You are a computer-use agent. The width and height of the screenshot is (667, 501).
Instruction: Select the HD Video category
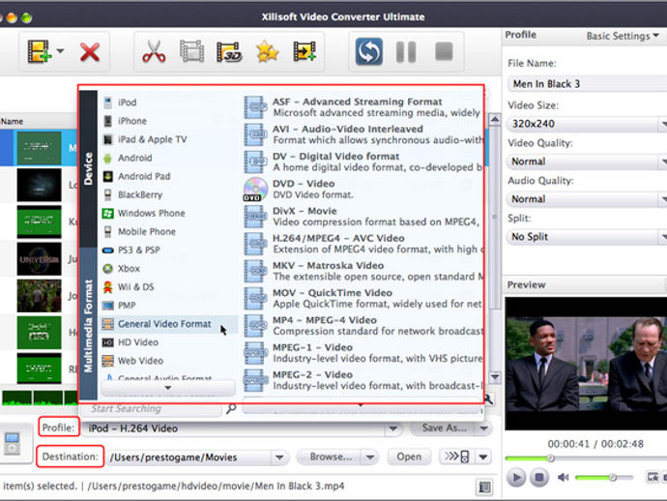[x=168, y=342]
